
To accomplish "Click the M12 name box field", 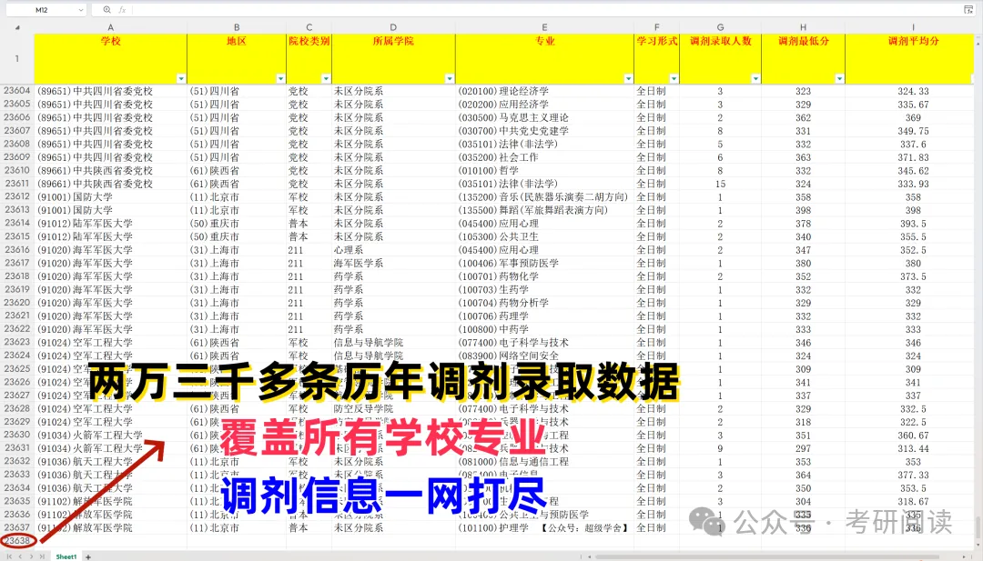I will pos(41,10).
